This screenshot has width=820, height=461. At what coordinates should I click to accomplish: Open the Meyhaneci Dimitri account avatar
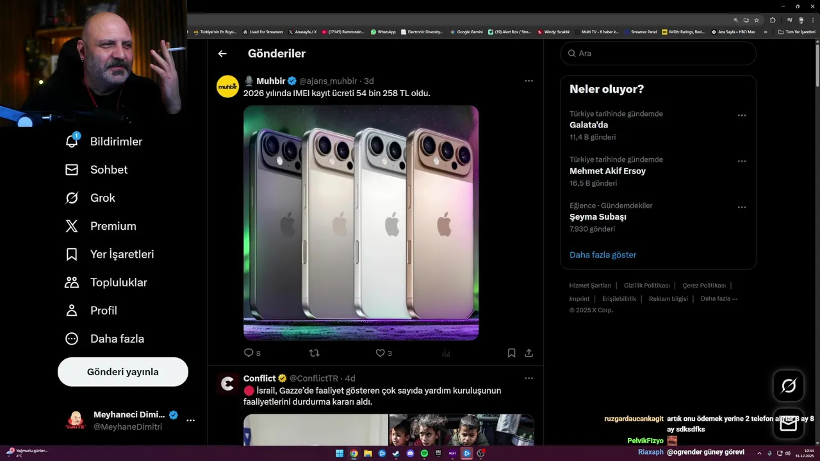tap(76, 421)
